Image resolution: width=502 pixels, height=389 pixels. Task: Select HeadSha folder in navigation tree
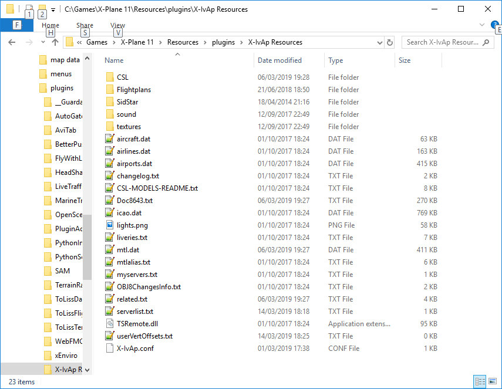click(69, 172)
